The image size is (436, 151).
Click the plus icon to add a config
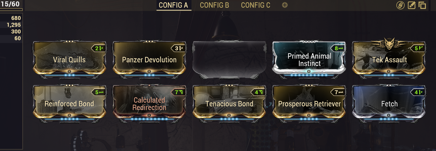(x=285, y=5)
